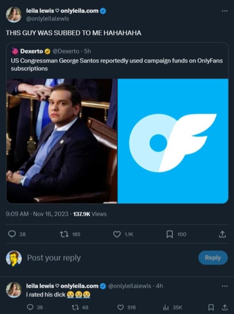Repost the main tweet via the retweet icon
Screen dimensions: 234x314
click(63, 234)
